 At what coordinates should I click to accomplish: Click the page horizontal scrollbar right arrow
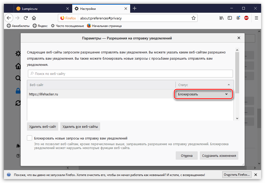click(x=255, y=168)
